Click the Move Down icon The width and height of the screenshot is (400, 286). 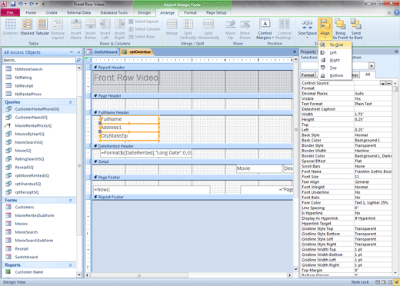coord(245,29)
